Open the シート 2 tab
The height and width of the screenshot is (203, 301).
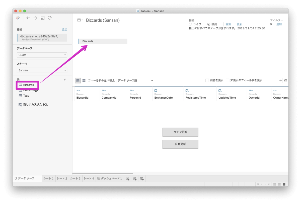(62, 178)
